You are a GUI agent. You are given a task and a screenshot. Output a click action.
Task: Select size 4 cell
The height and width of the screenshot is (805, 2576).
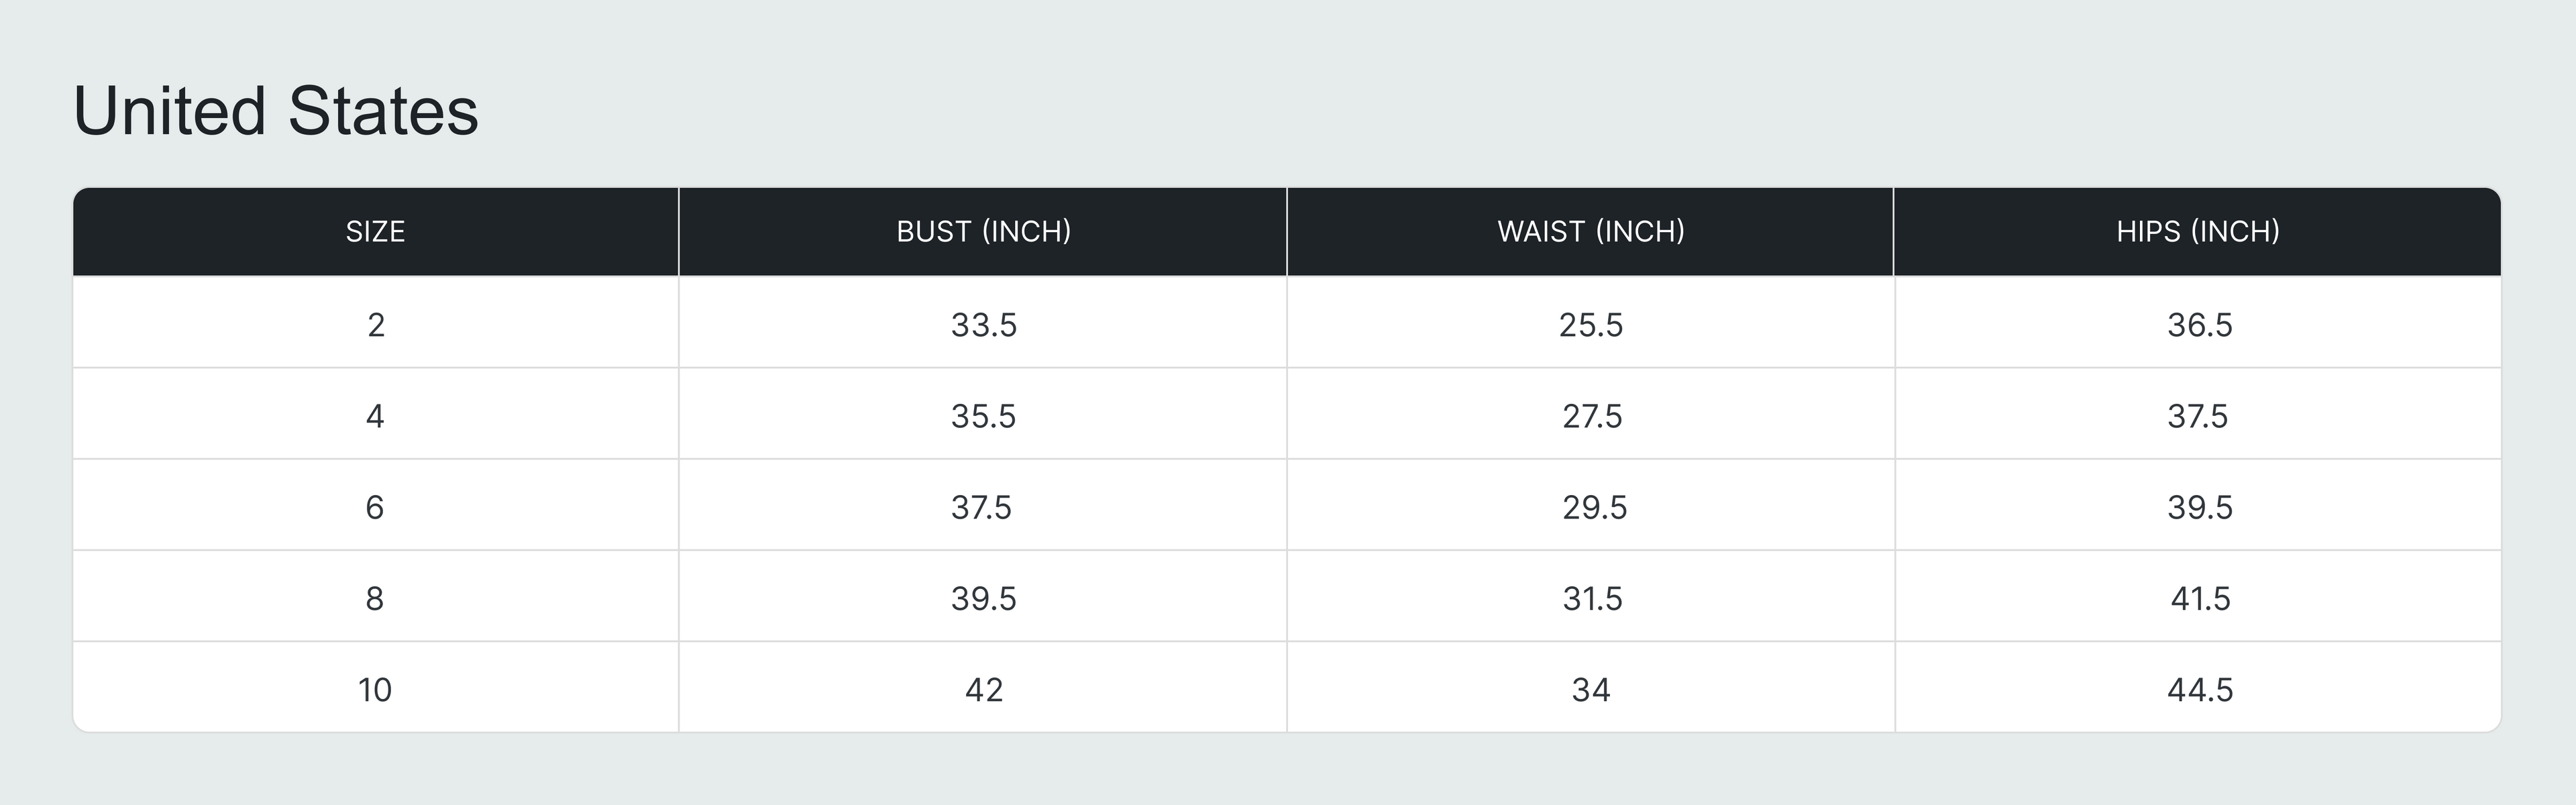[x=375, y=416]
